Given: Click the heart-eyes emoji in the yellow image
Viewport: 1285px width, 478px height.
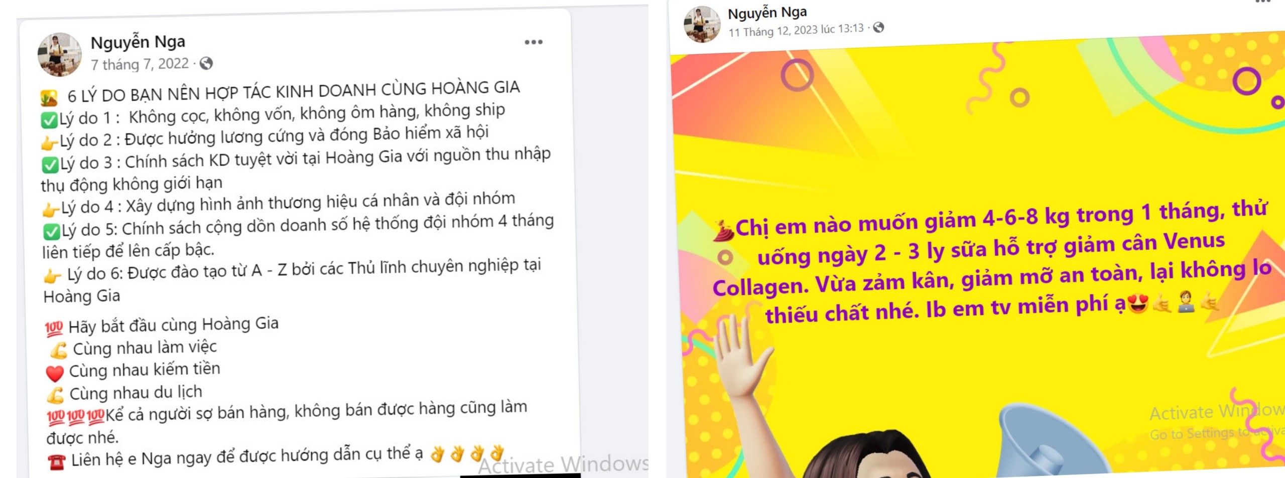Looking at the screenshot, I should (x=1137, y=303).
